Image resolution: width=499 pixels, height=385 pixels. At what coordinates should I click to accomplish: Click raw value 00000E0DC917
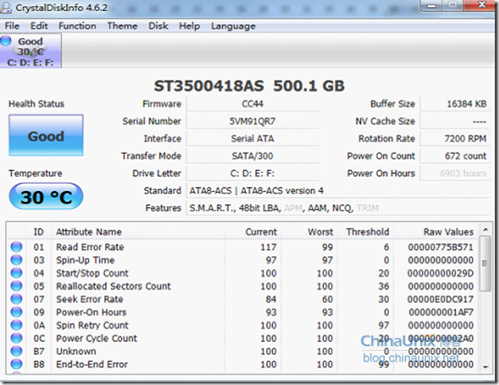[x=440, y=299]
